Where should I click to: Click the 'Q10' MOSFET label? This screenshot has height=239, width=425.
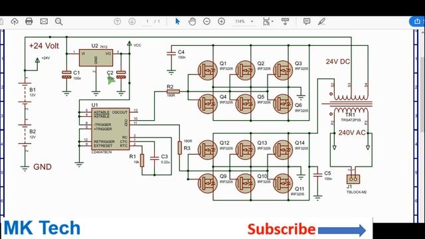262,176
